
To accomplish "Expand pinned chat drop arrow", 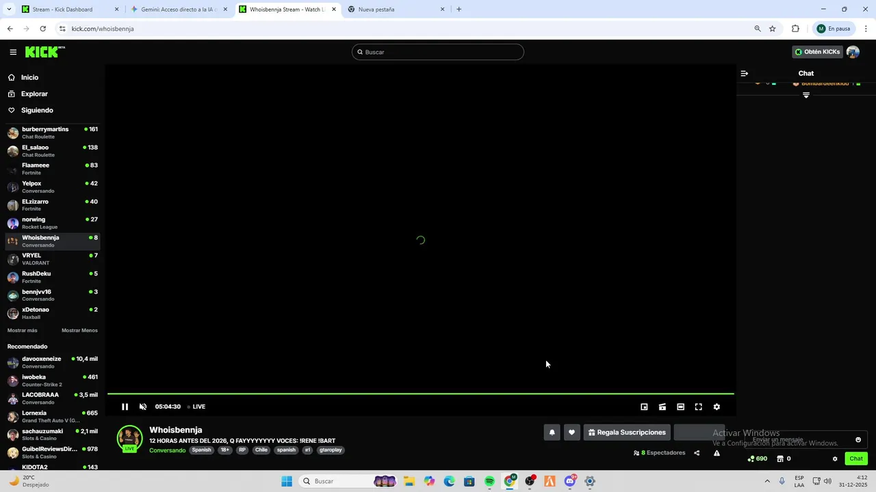I will [x=806, y=96].
